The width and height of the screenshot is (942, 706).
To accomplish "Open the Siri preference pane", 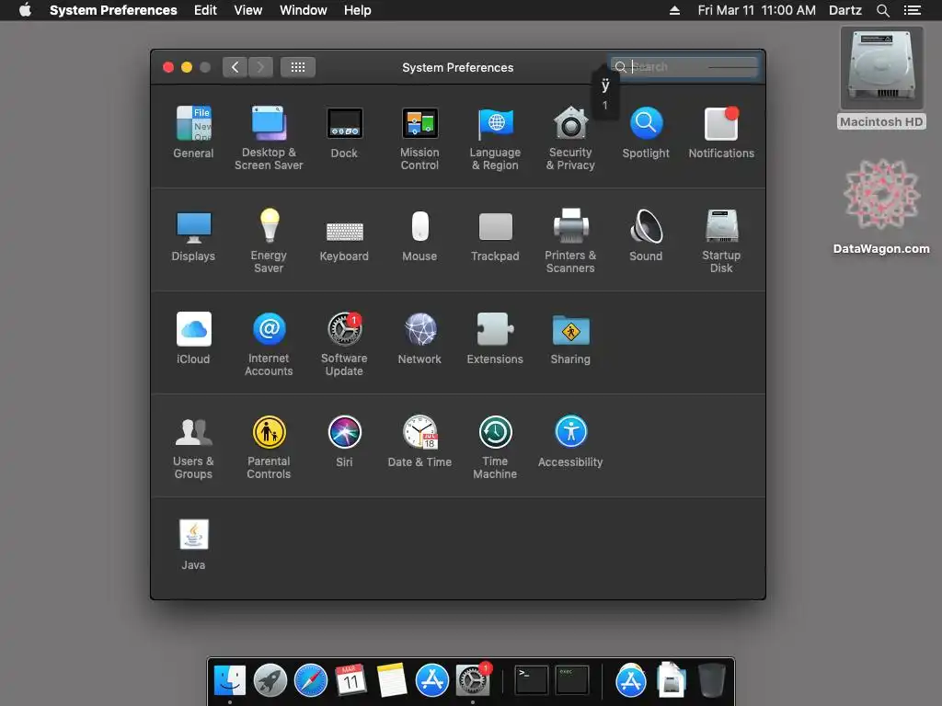I will [x=344, y=441].
